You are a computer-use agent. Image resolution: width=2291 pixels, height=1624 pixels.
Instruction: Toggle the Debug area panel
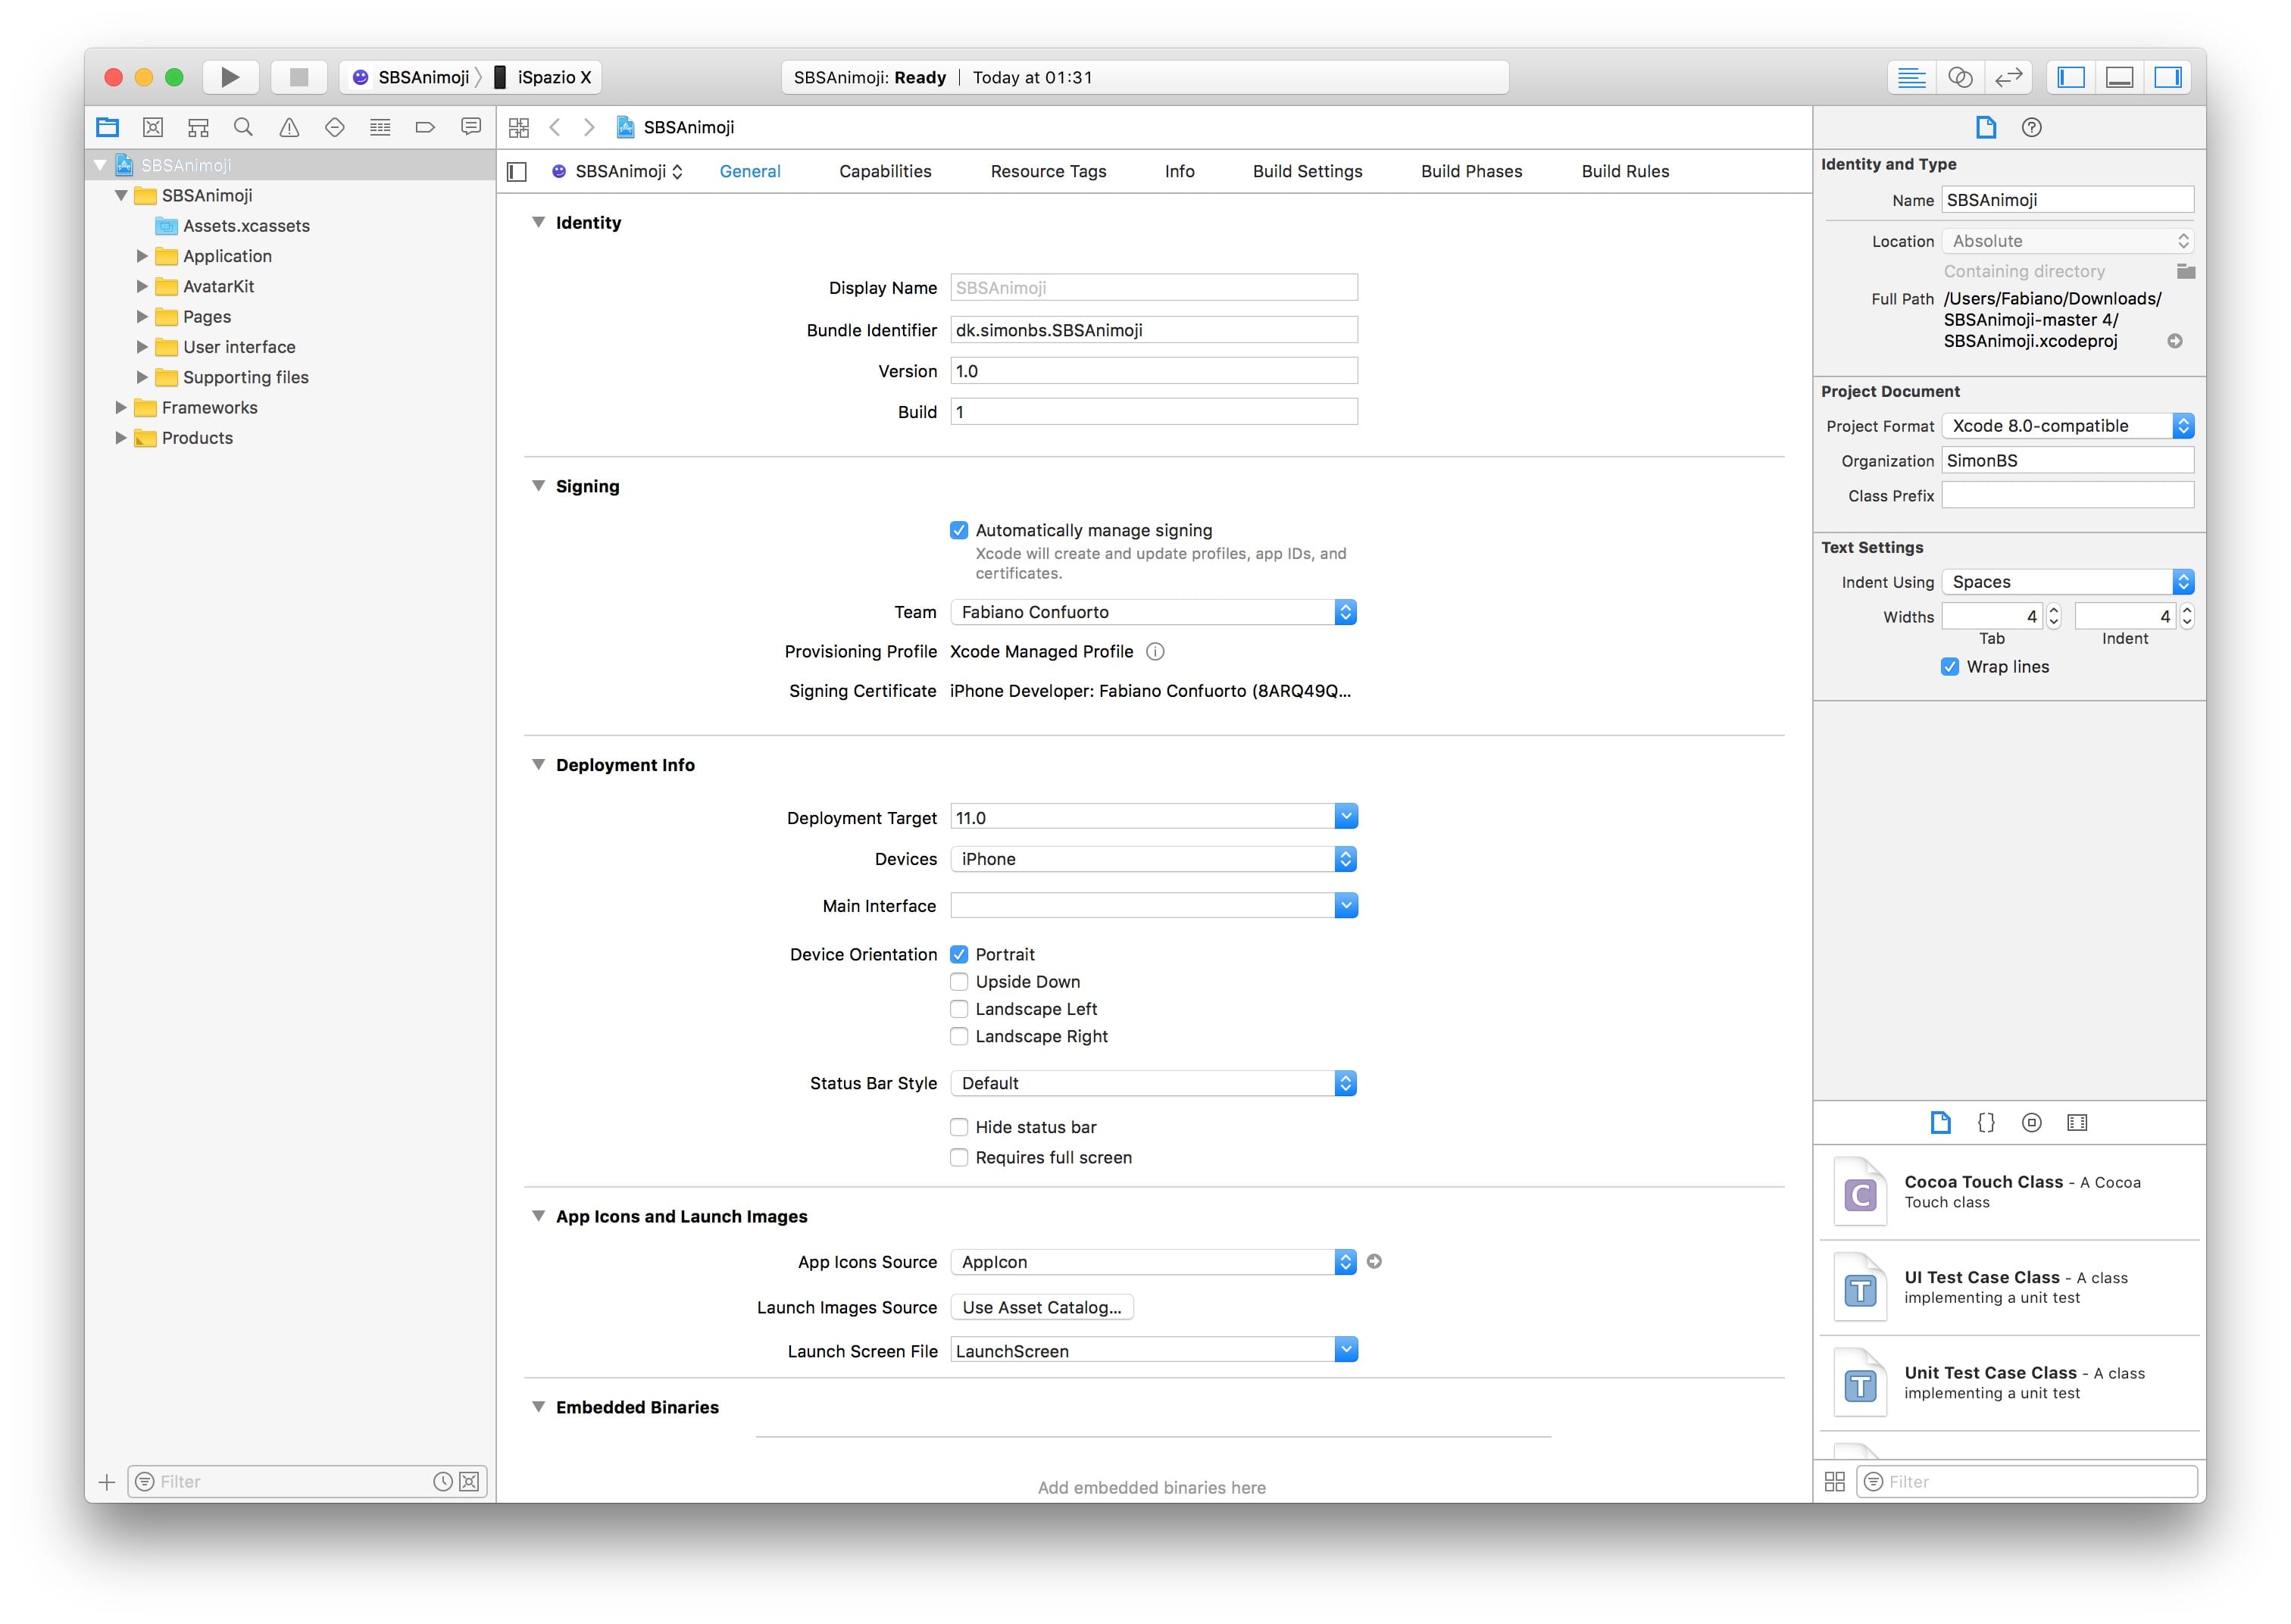point(2120,77)
